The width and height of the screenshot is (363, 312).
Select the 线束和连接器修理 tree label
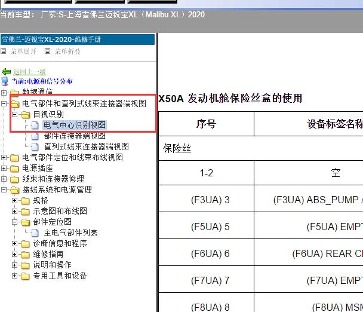(53, 179)
